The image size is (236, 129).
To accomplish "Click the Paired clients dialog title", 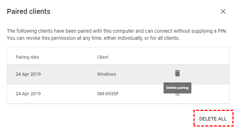I will (x=29, y=11).
